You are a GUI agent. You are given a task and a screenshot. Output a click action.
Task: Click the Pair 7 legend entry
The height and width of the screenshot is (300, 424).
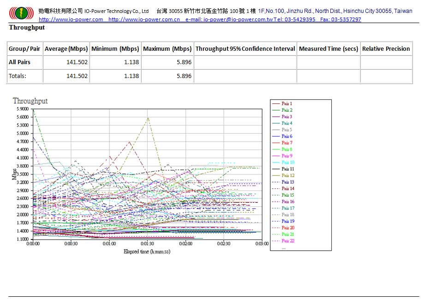[282, 143]
